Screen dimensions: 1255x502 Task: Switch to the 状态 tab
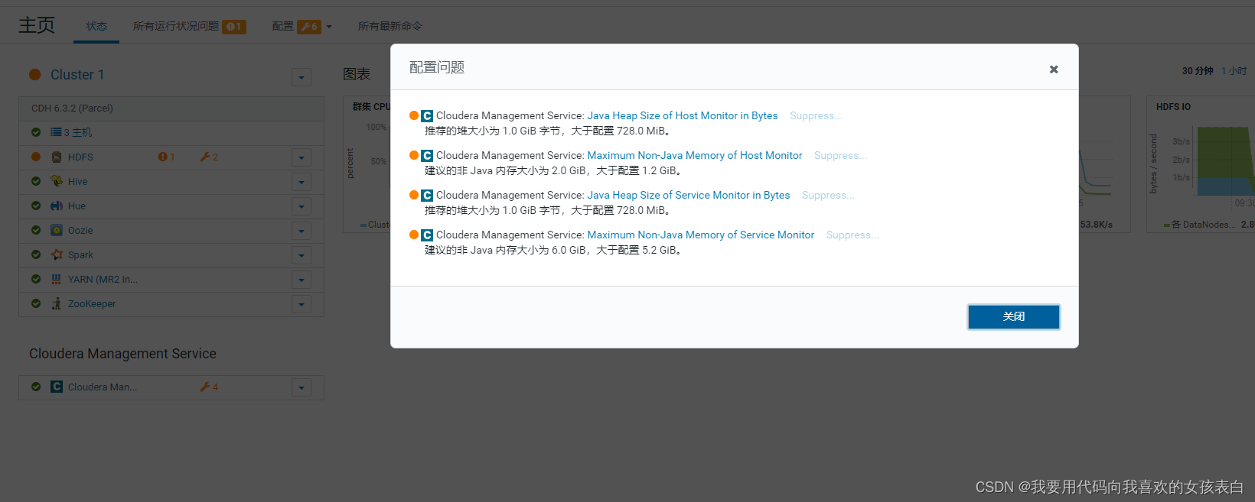[96, 26]
